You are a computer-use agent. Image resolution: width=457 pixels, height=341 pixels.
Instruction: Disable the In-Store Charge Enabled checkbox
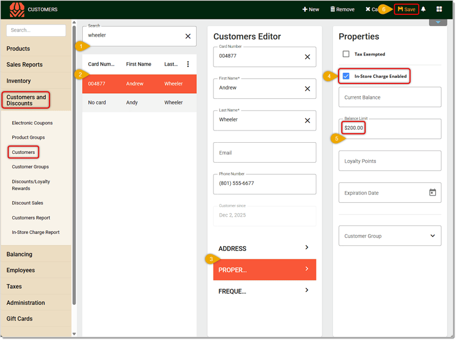(346, 76)
